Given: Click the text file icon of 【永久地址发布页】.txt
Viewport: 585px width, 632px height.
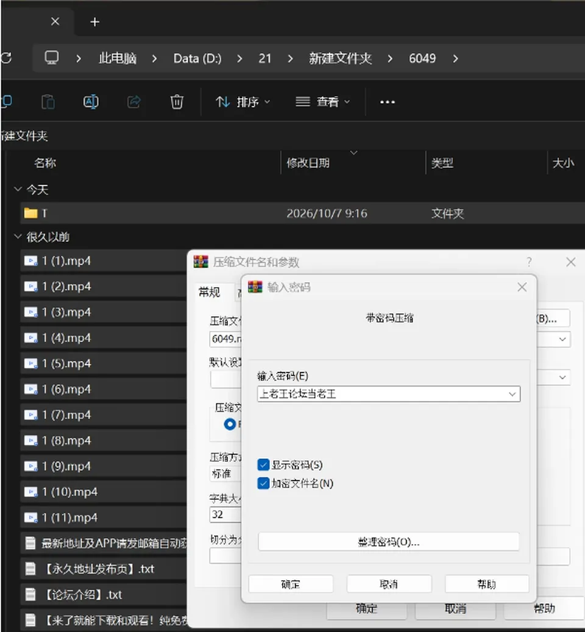Looking at the screenshot, I should click(x=30, y=569).
